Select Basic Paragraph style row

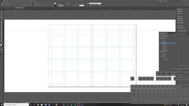click(x=168, y=37)
